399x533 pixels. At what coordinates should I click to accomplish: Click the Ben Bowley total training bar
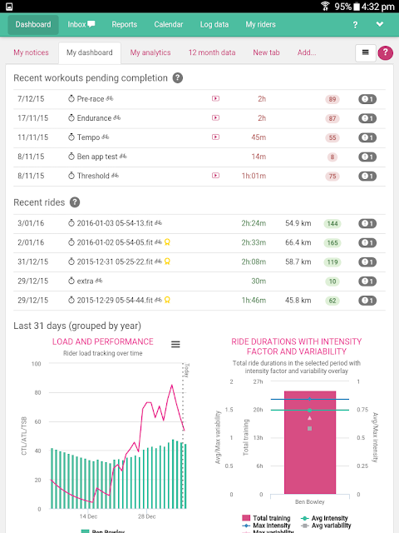coord(310,442)
